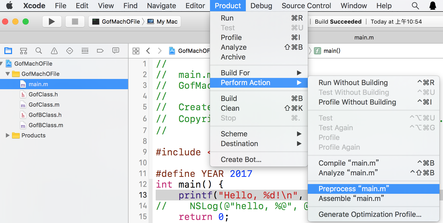Choose Generate Optimization Profile…
The width and height of the screenshot is (443, 223).
[x=374, y=214]
